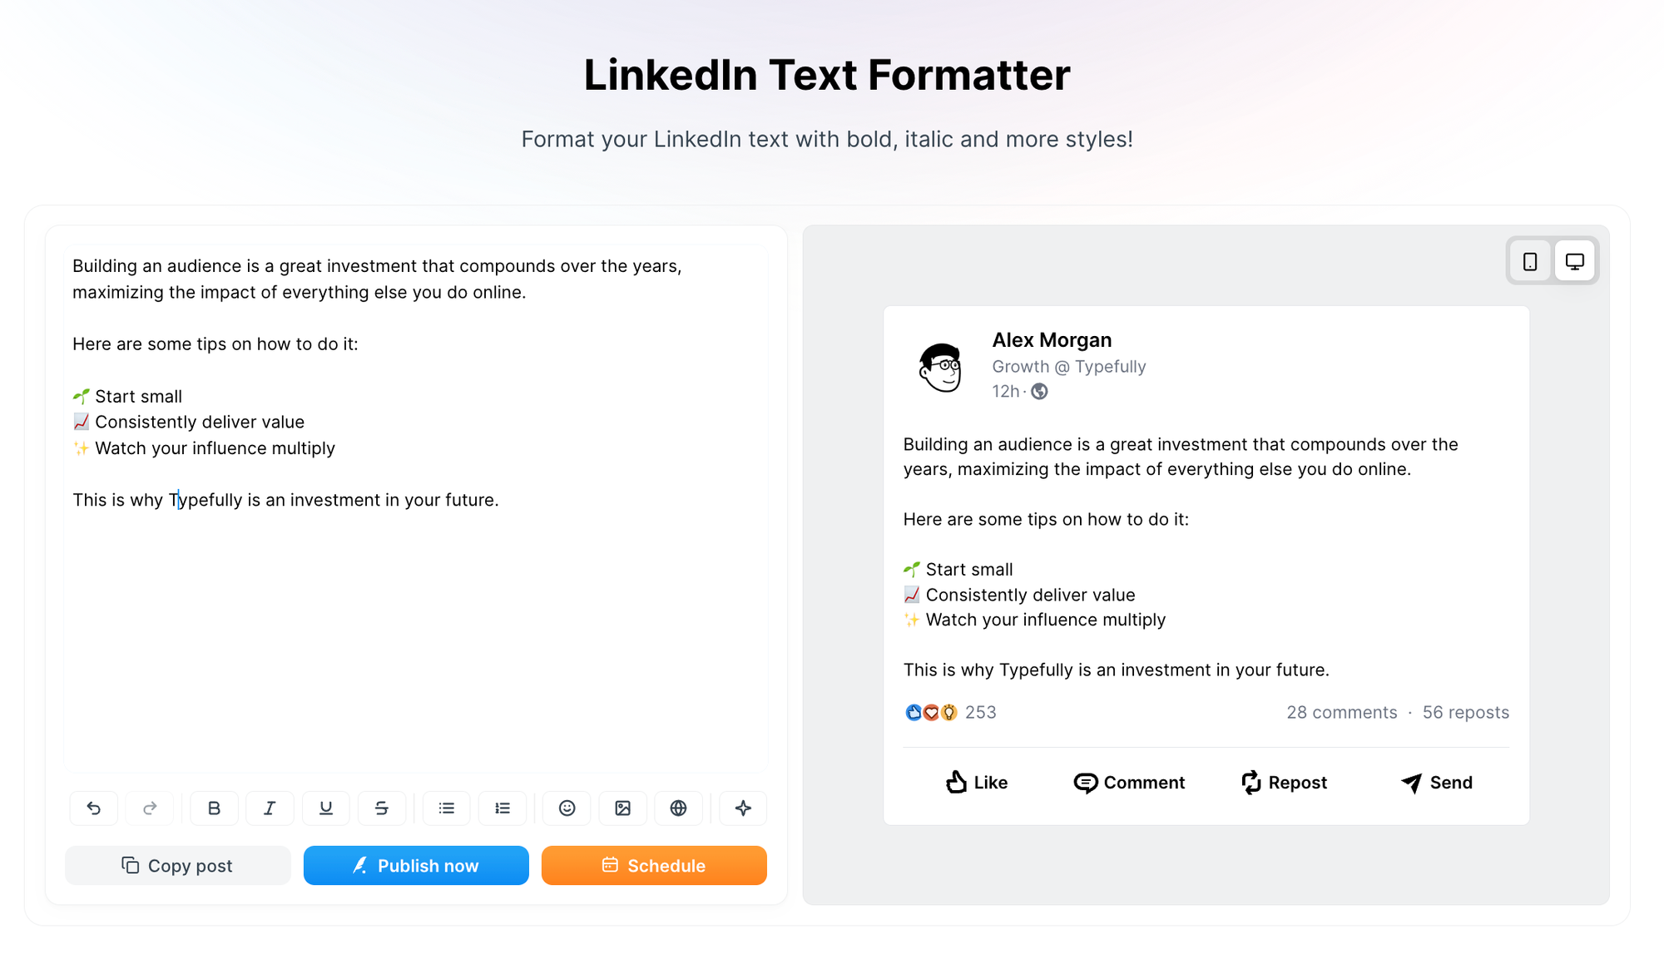Switch preview to mobile view
This screenshot has width=1664, height=964.
pos(1530,260)
